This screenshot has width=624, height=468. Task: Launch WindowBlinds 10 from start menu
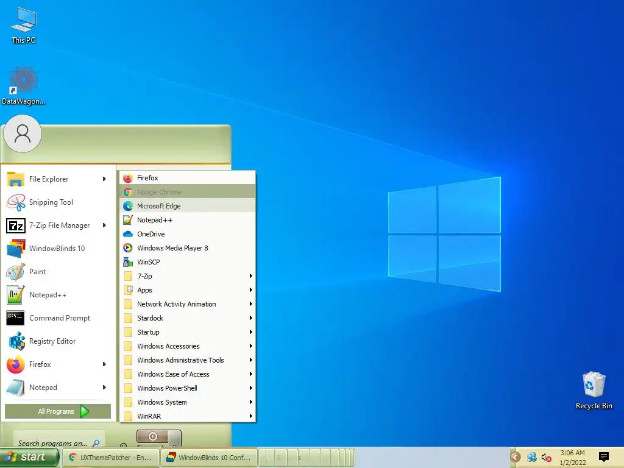[58, 249]
